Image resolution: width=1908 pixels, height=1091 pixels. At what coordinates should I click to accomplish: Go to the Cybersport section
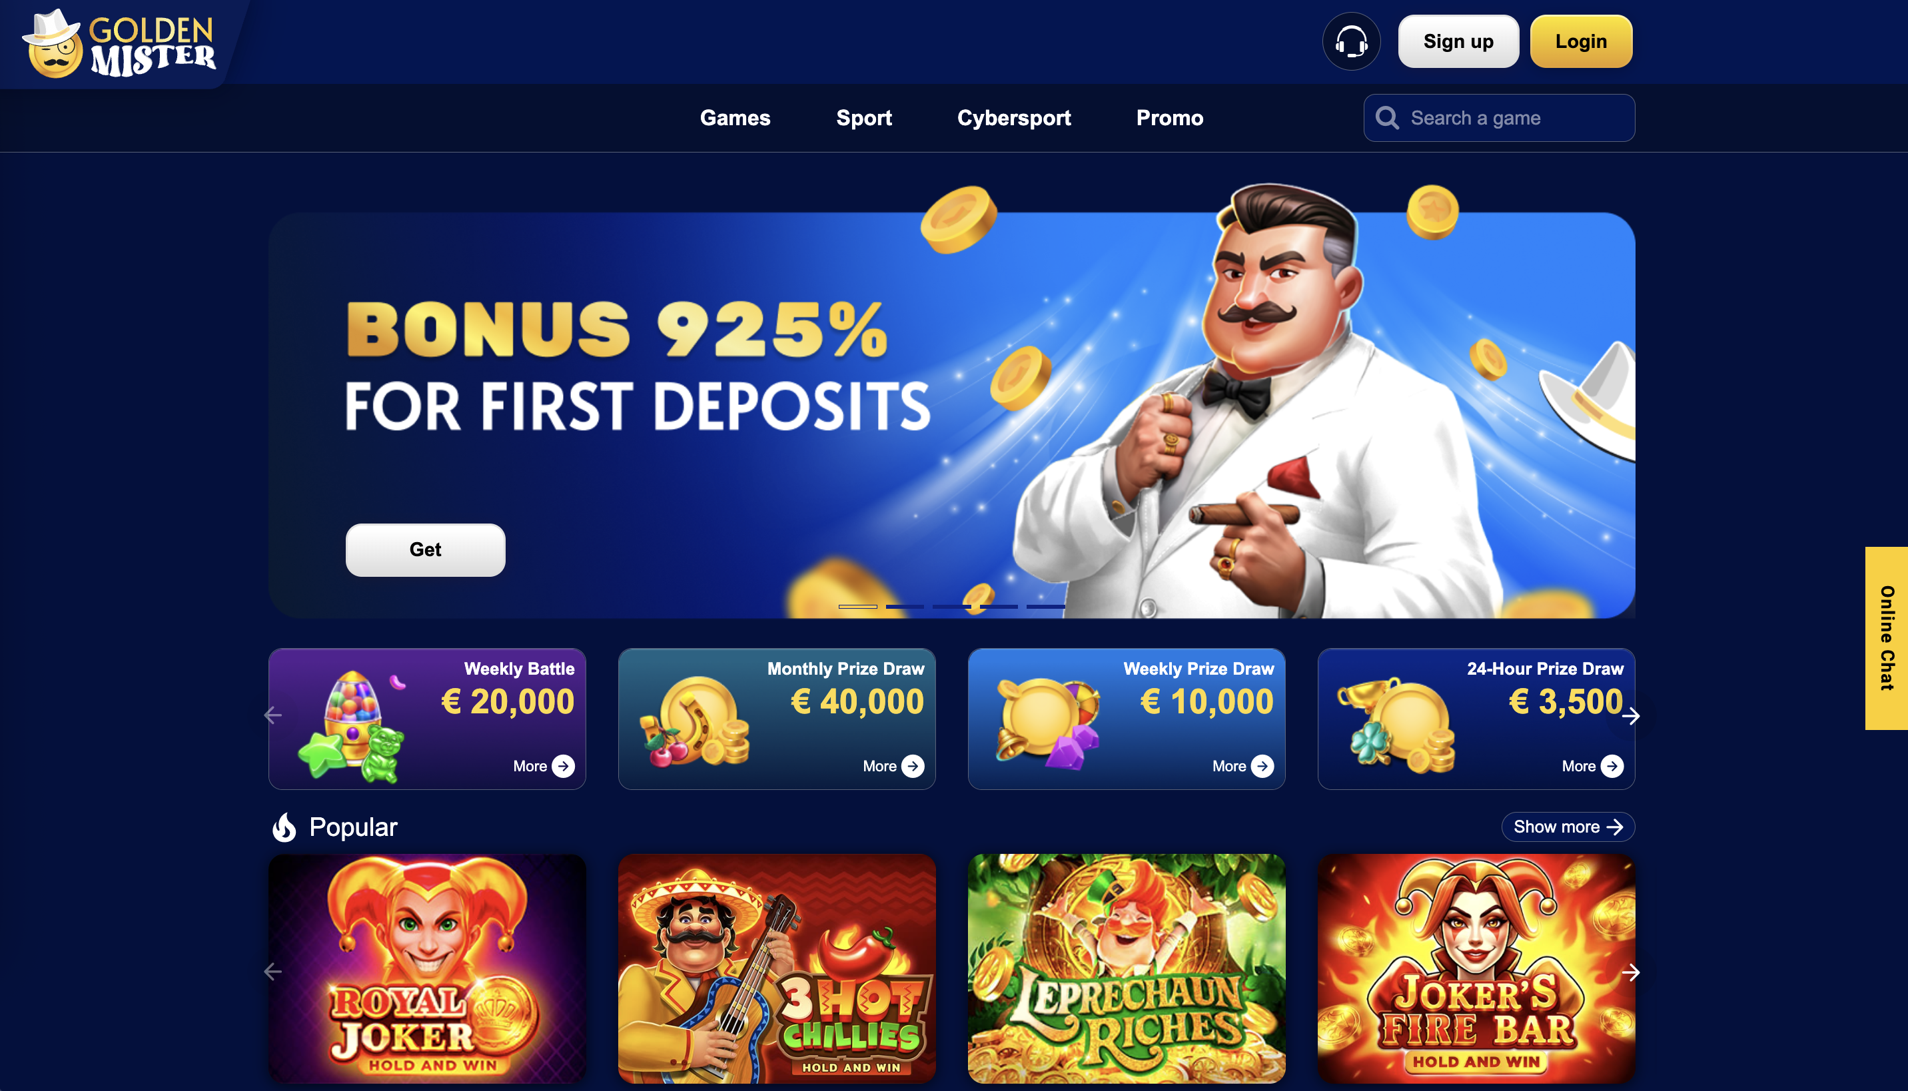[x=1014, y=118]
